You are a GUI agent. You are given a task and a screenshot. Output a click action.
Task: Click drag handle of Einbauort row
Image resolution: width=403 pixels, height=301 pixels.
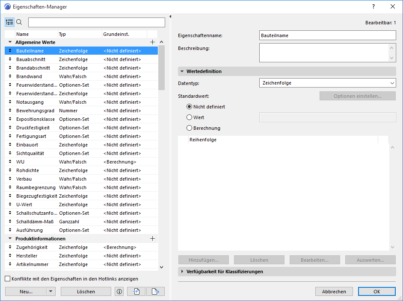coord(10,145)
